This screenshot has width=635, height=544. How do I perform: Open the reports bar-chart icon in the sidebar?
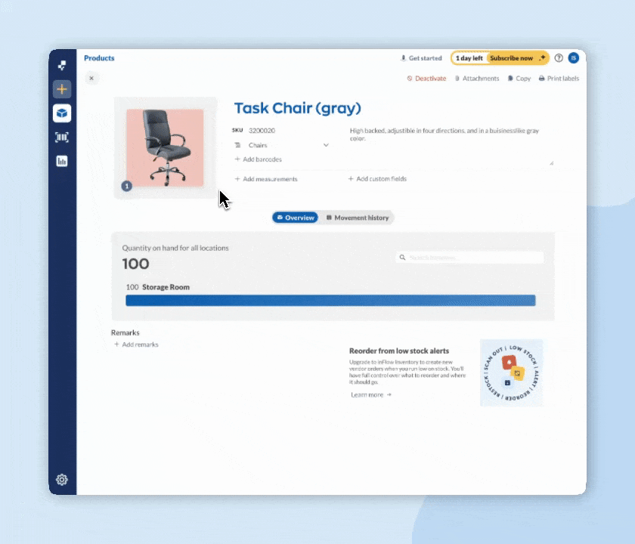tap(62, 160)
